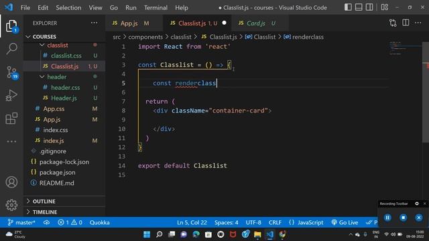
Task: Open Explorer views and more actions menu
Action: click(x=94, y=23)
